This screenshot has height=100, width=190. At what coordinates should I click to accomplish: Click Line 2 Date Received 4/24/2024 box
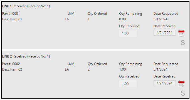click(x=165, y=83)
